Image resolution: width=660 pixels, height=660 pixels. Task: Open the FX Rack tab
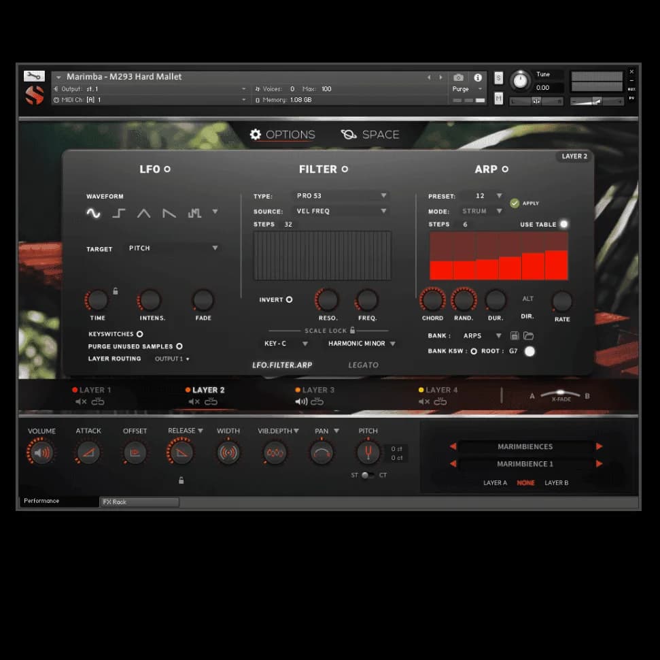[x=139, y=502]
